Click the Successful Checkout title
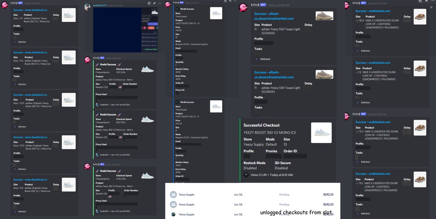This screenshot has height=219, width=436. 261,125
